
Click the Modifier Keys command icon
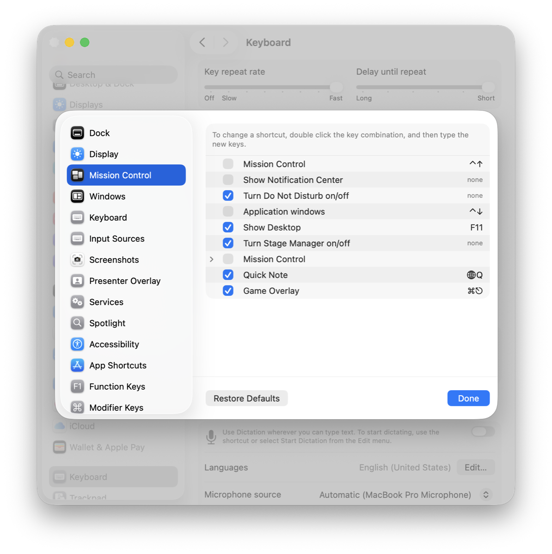tap(77, 408)
